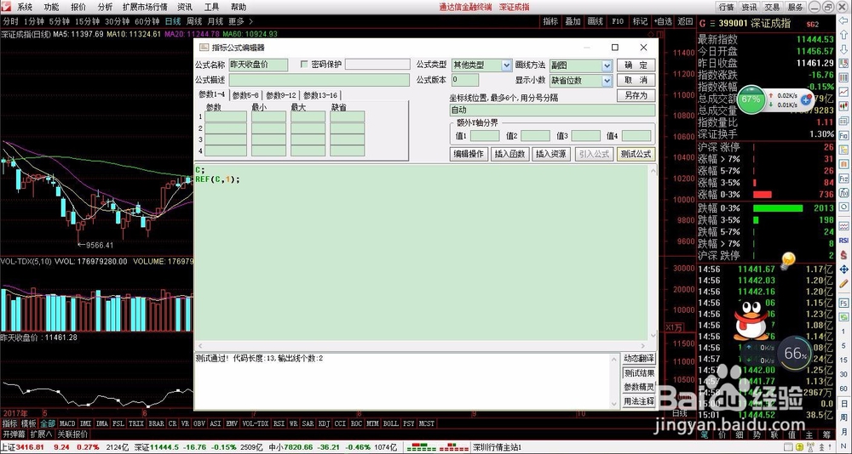Click the 66% circular gauge widget

click(x=796, y=355)
